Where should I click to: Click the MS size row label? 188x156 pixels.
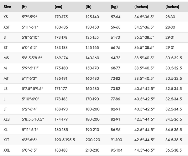pyautogui.click(x=6, y=58)
